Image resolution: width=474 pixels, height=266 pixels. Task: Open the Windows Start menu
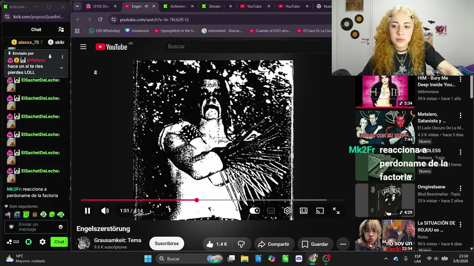click(148, 259)
